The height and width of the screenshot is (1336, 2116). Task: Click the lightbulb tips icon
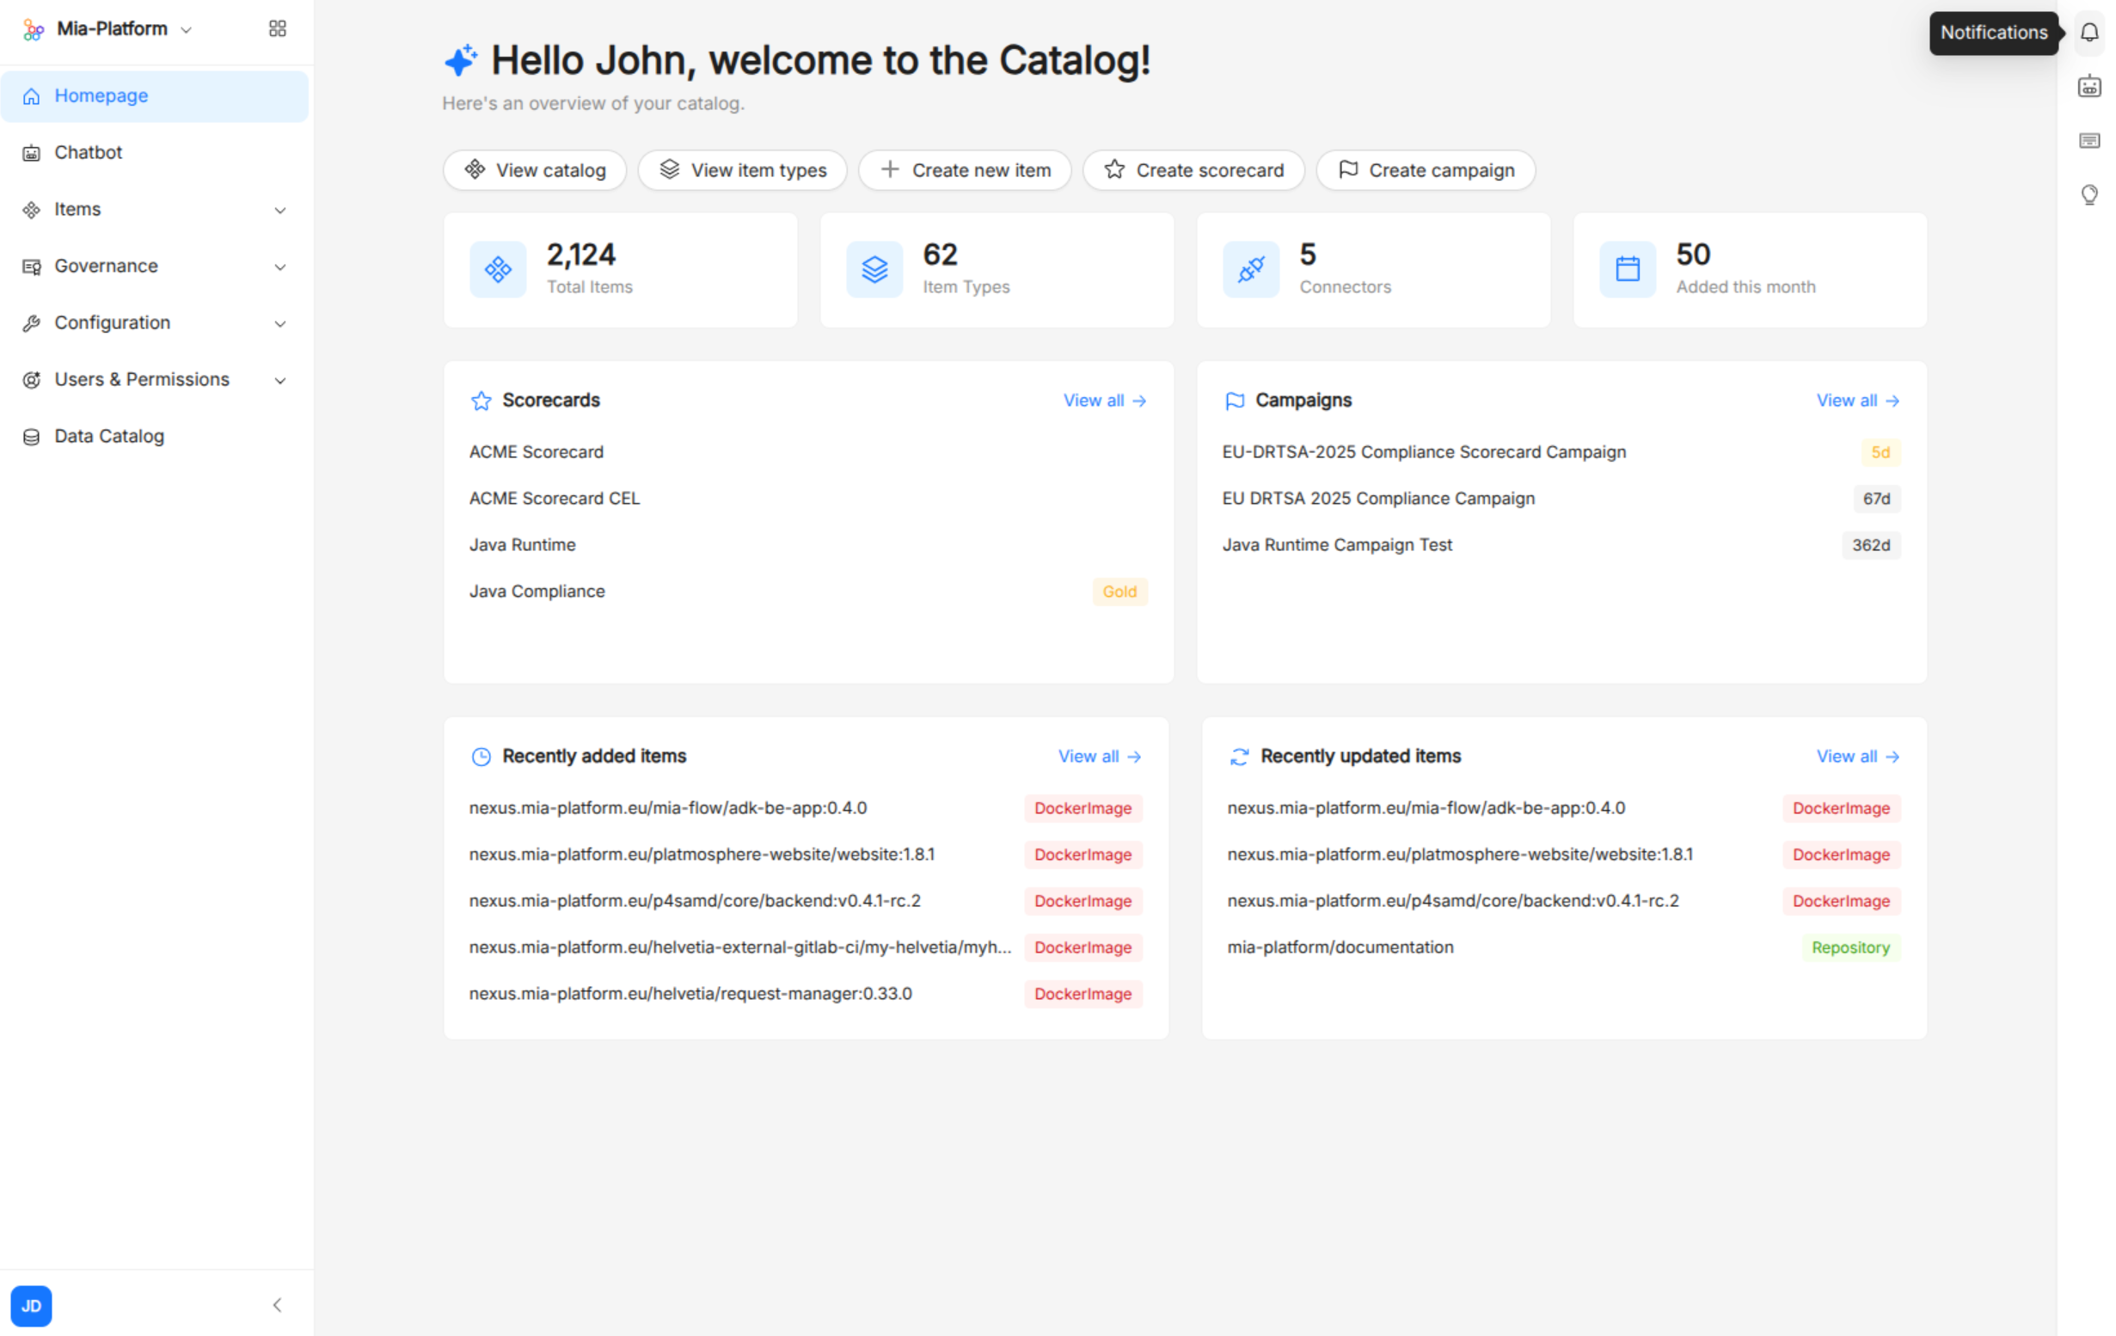tap(2089, 194)
